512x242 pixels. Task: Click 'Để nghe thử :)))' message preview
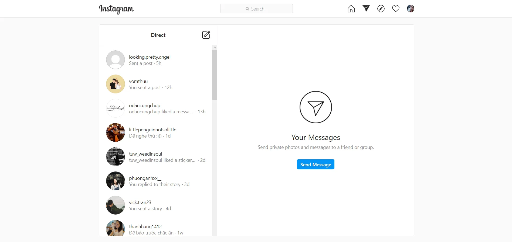[145, 136]
